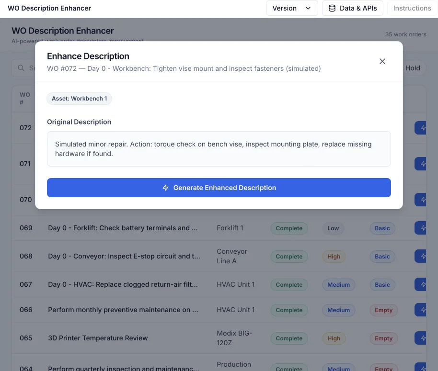Open Data & APIs panel
Image resolution: width=438 pixels, height=371 pixels.
click(x=353, y=8)
